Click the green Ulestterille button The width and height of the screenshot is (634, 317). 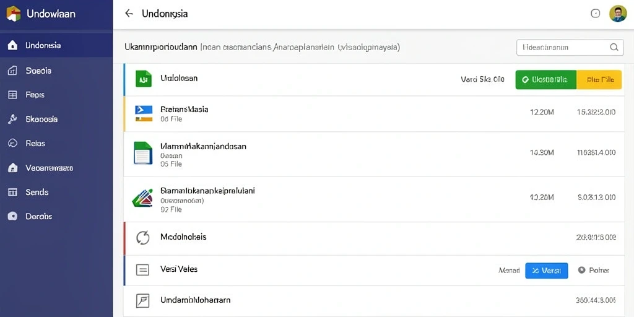click(546, 80)
